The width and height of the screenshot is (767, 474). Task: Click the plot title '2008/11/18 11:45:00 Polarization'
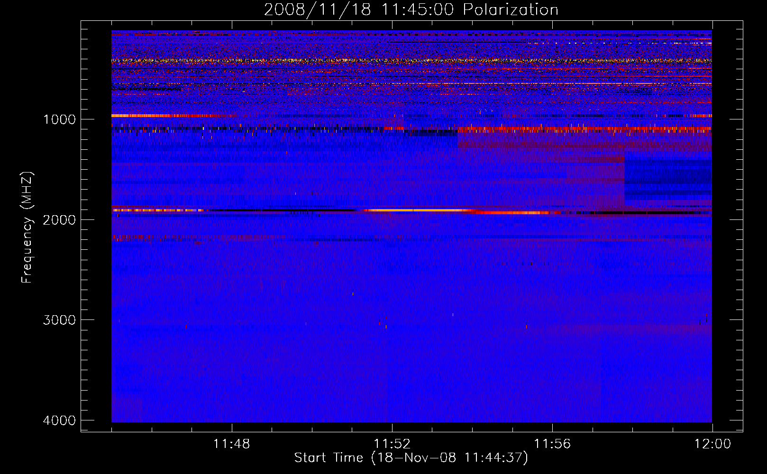[411, 9]
